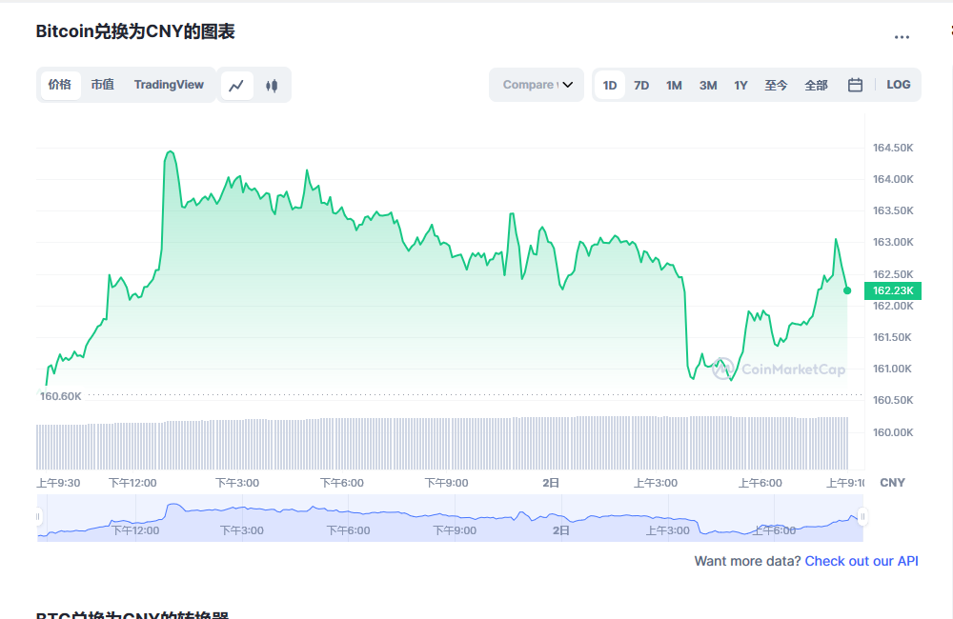Switch to the candlestick chart icon
953x619 pixels.
point(271,85)
